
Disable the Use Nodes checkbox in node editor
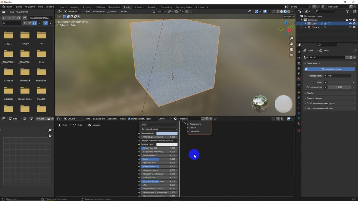tap(129, 119)
